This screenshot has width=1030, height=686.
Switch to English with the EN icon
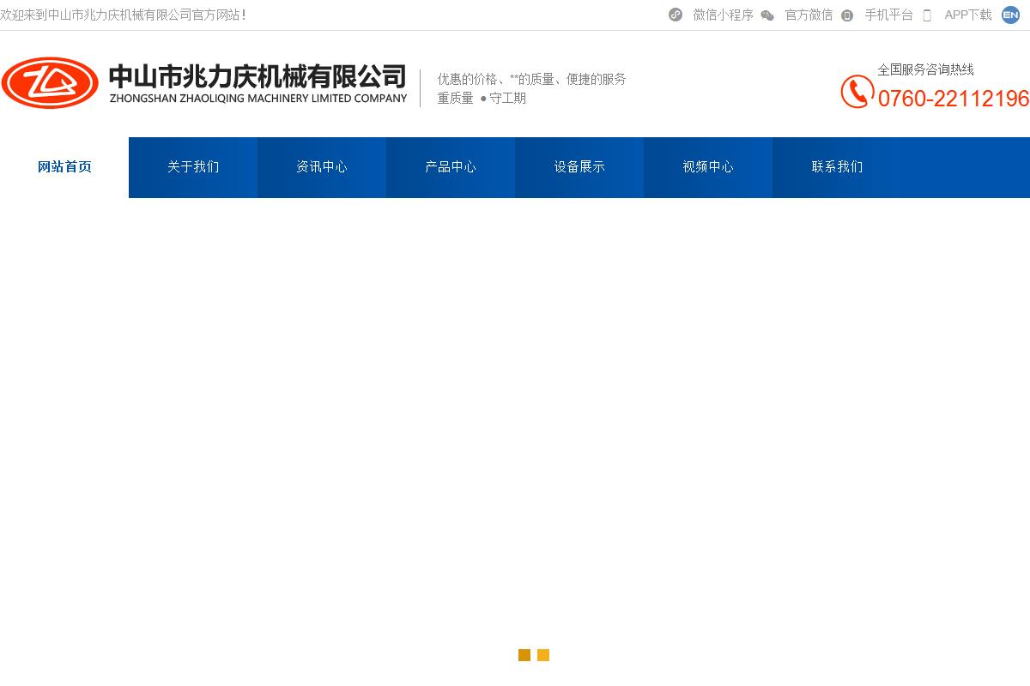[x=1010, y=15]
